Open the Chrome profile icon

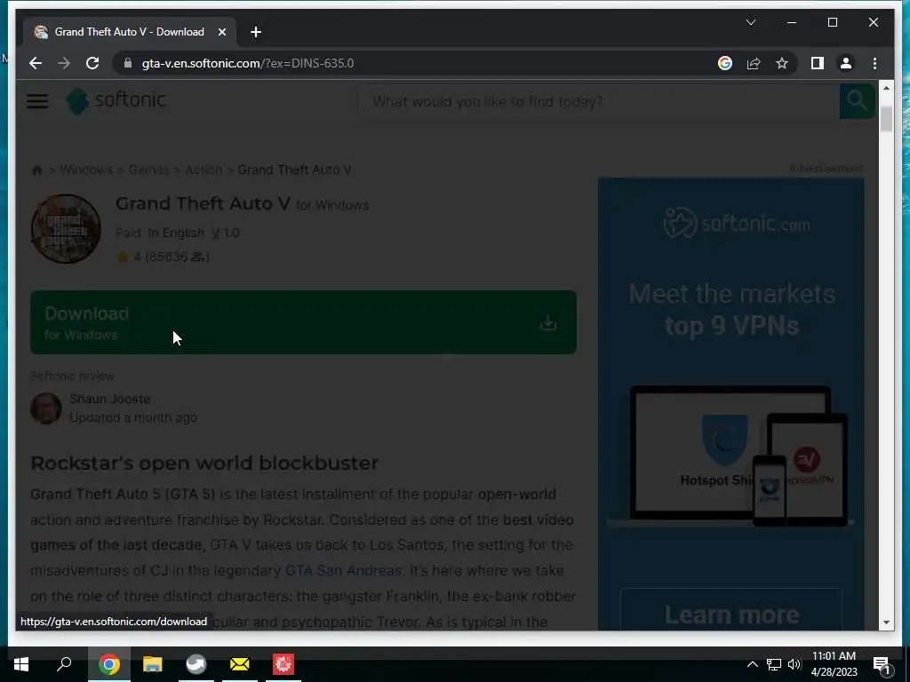846,63
